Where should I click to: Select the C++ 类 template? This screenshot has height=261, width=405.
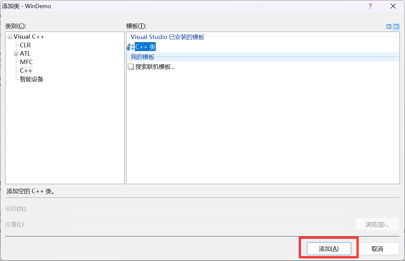click(145, 47)
